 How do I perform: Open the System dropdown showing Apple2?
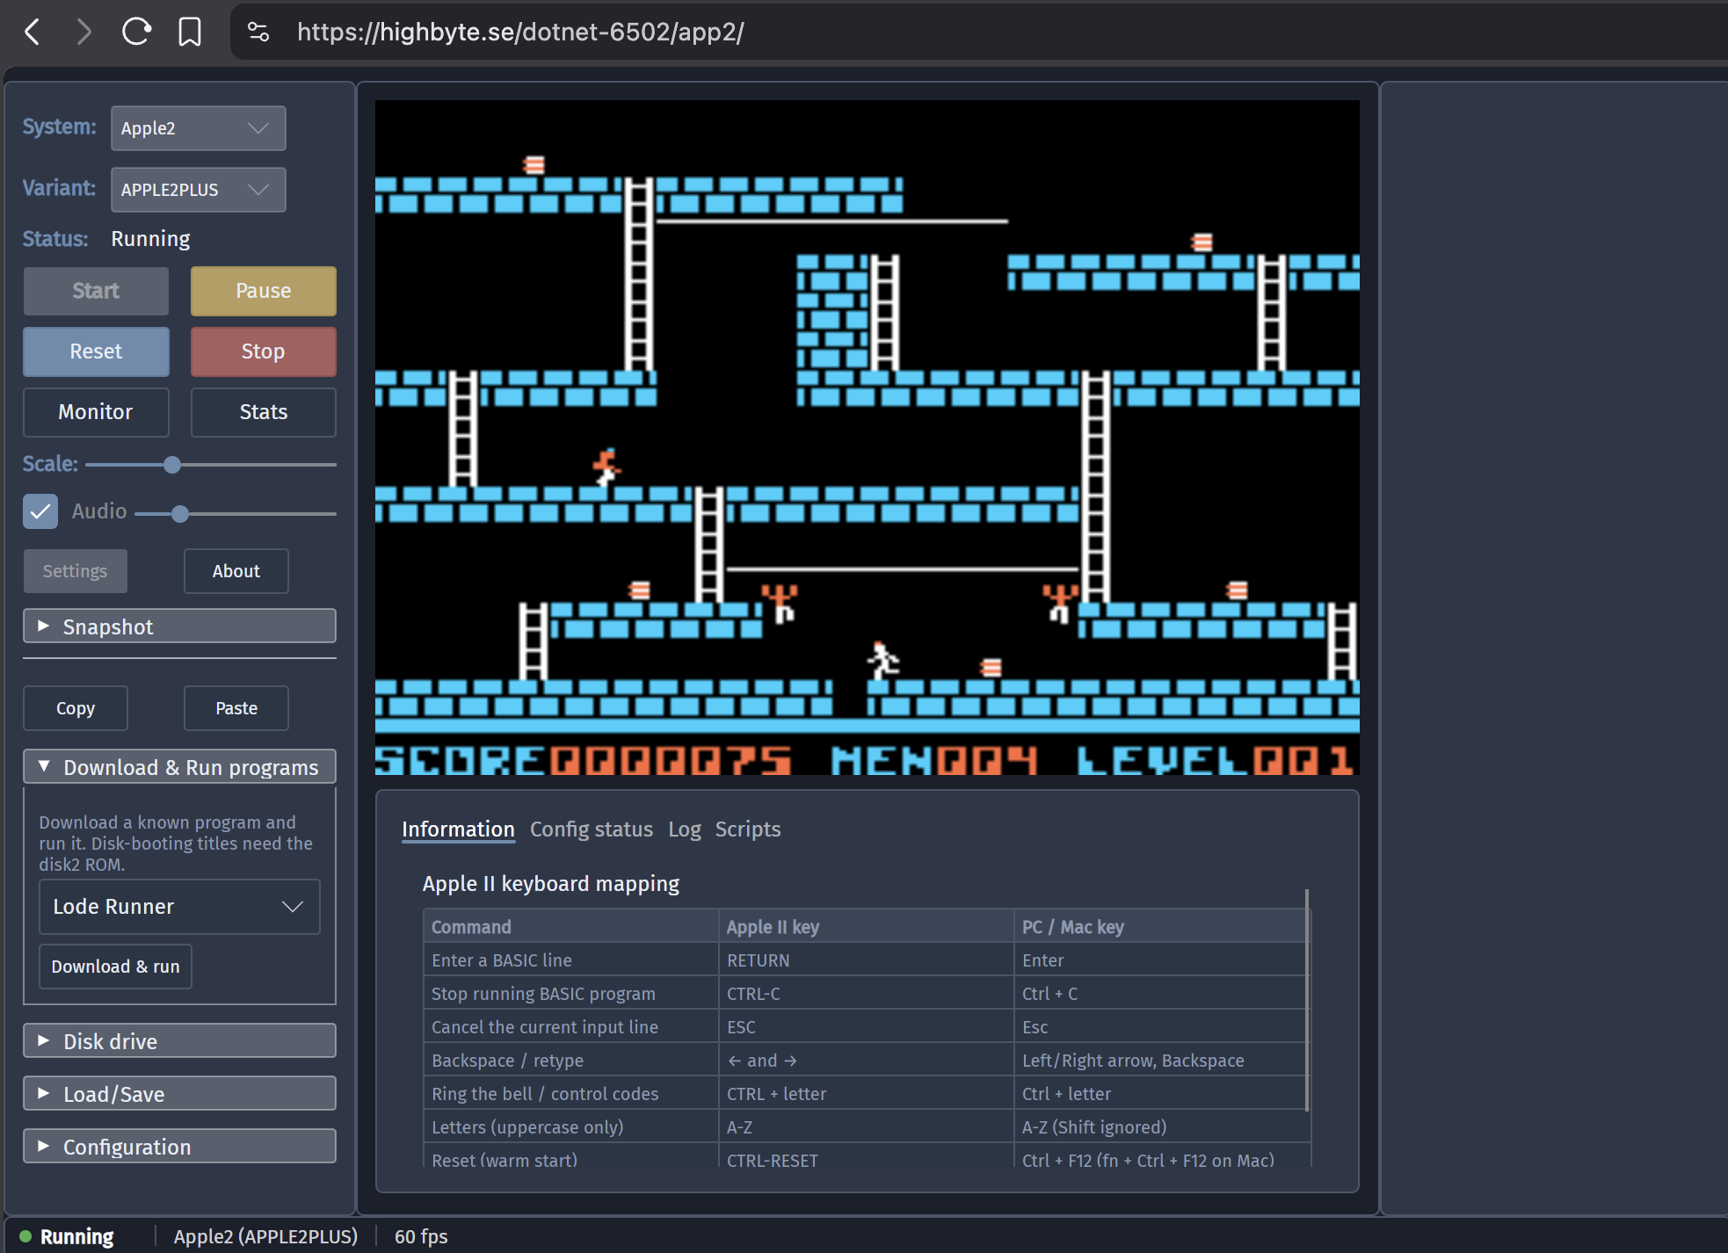pos(198,128)
